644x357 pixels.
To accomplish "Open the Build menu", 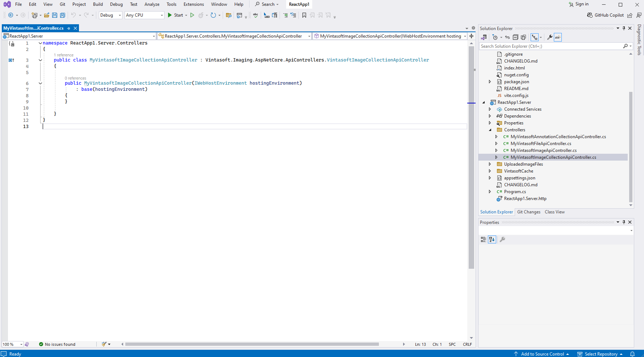I will pos(98,4).
